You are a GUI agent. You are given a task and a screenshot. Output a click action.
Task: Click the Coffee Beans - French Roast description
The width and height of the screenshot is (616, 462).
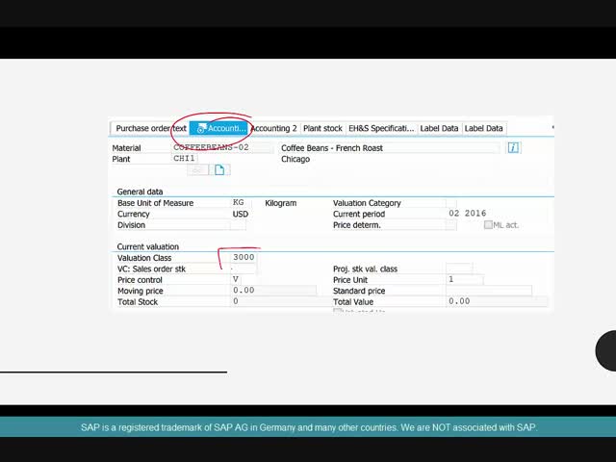point(389,147)
